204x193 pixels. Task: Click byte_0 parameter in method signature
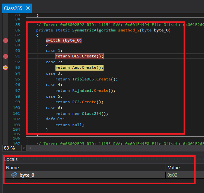[x=161, y=30]
